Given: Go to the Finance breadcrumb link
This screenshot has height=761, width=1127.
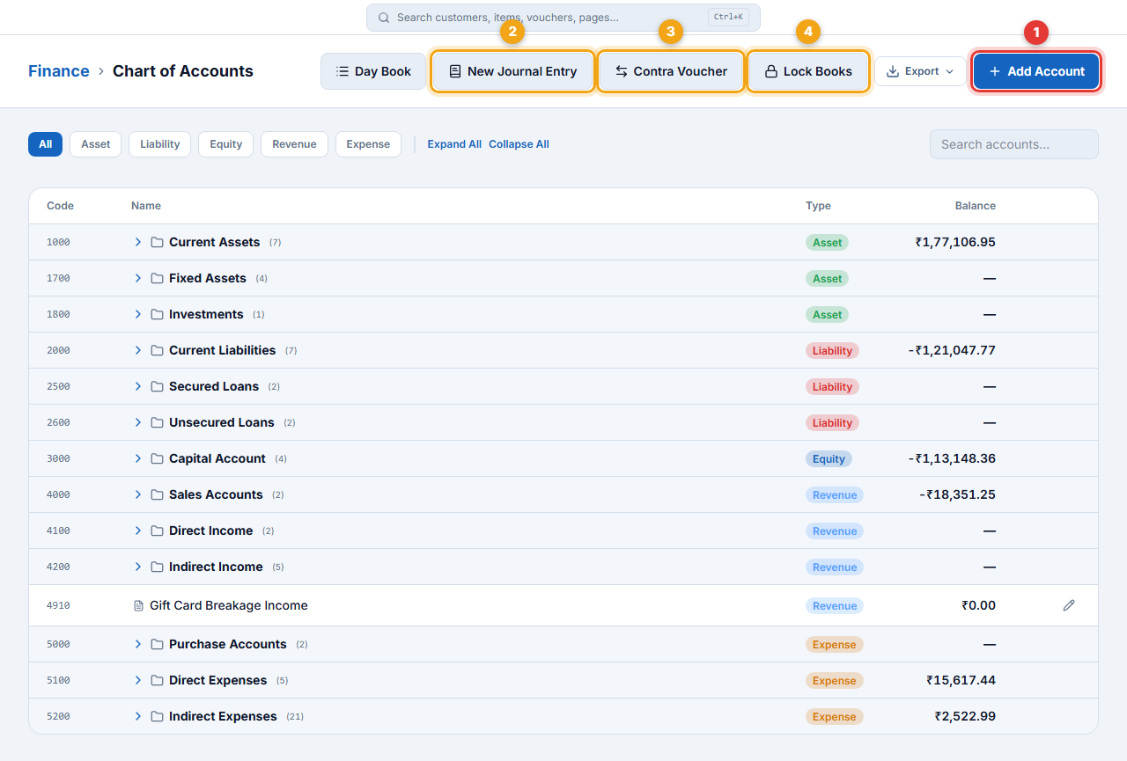Looking at the screenshot, I should click(59, 71).
